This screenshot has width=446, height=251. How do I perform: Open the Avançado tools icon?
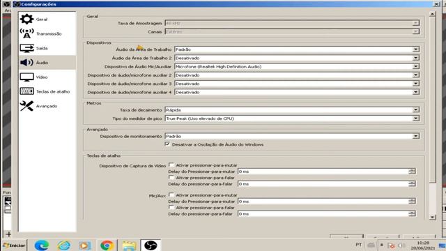(x=26, y=106)
